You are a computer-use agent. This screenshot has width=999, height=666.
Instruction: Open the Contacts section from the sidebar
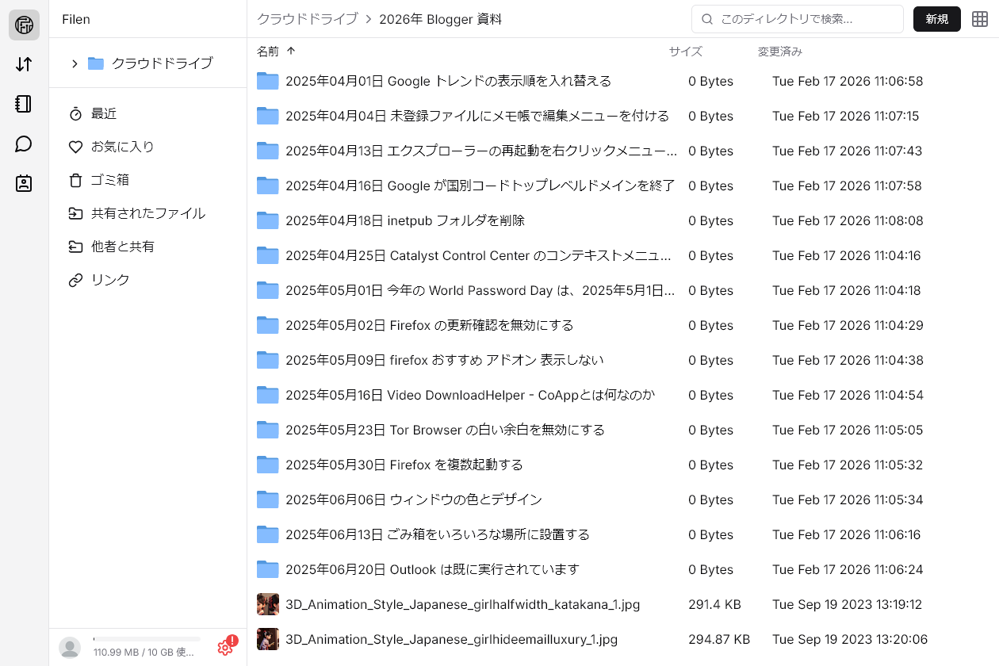click(x=23, y=183)
